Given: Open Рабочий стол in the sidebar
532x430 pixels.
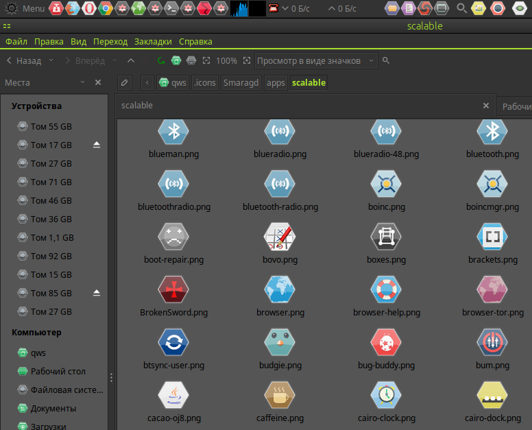Looking at the screenshot, I should (x=51, y=371).
